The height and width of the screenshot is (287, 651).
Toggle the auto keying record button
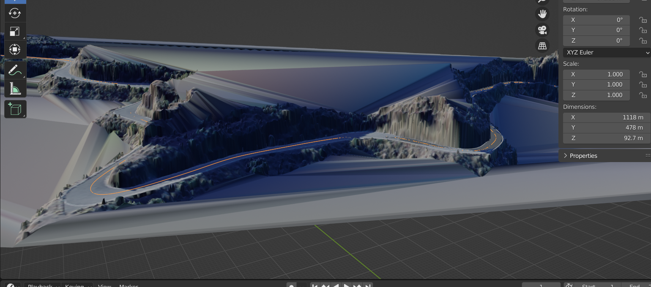pos(291,285)
